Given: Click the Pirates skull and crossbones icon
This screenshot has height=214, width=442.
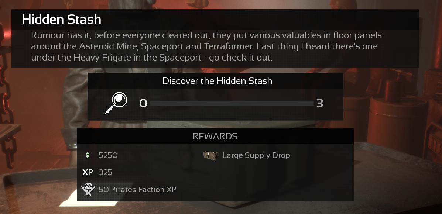Looking at the screenshot, I should pos(88,189).
